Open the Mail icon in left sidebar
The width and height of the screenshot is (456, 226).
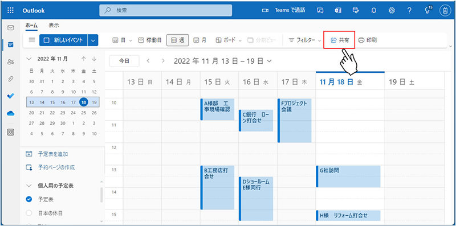[10, 28]
